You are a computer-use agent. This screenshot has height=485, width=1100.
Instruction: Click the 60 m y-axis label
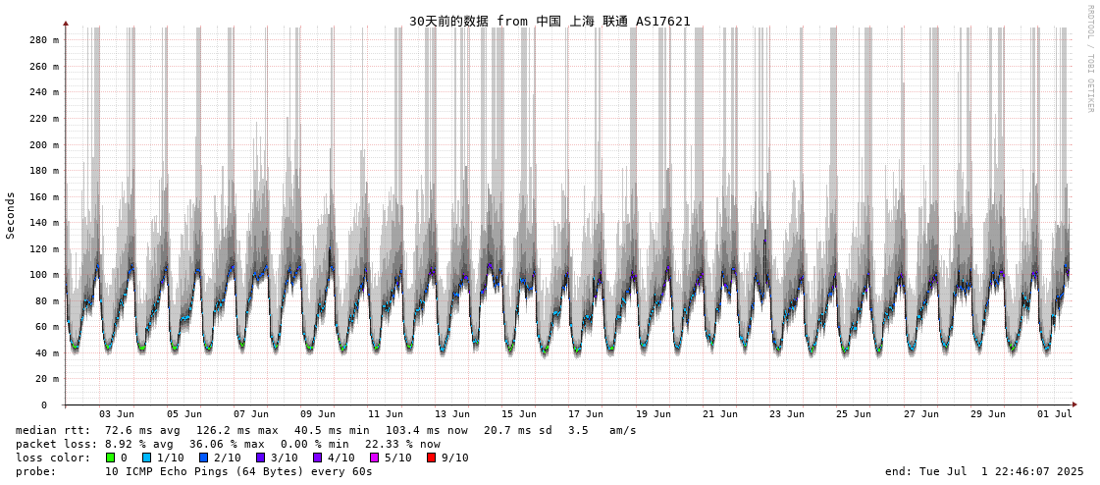tap(47, 326)
